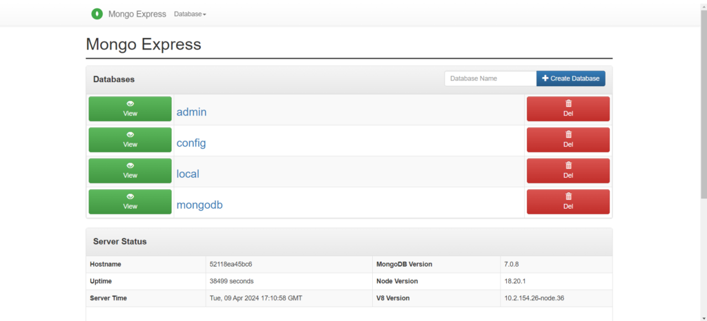Screen dimensions: 707x321
Task: Click the eye icon for mongodb database
Action: pos(130,196)
